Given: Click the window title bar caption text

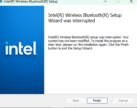Looking at the screenshot, I should click(31, 1).
